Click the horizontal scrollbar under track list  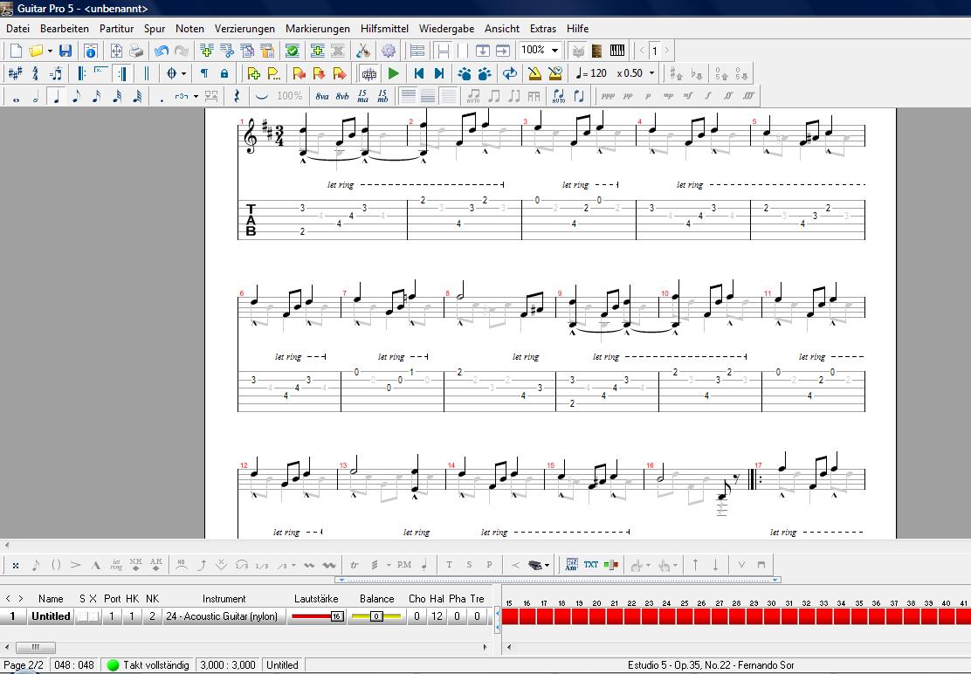(246, 648)
